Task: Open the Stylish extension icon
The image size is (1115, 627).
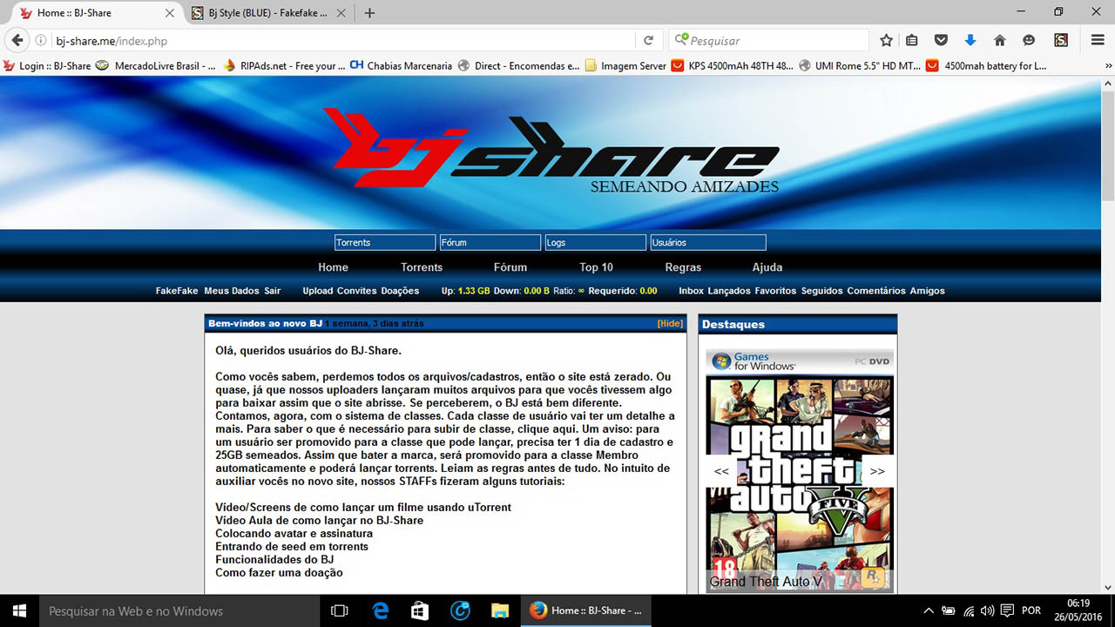Action: [1061, 41]
